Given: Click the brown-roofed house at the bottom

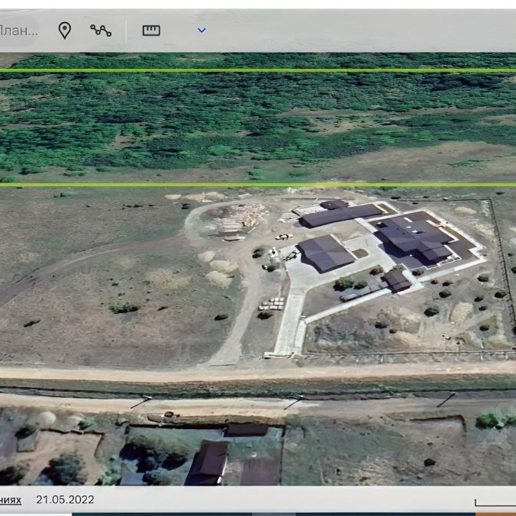Looking at the screenshot, I should point(208,461).
